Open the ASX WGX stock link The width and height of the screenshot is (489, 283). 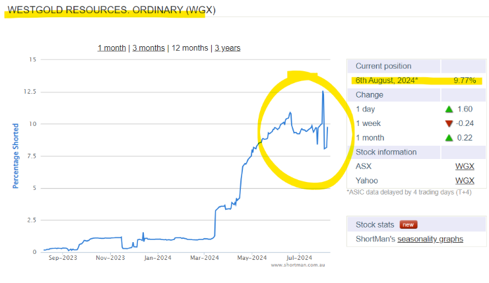point(465,166)
